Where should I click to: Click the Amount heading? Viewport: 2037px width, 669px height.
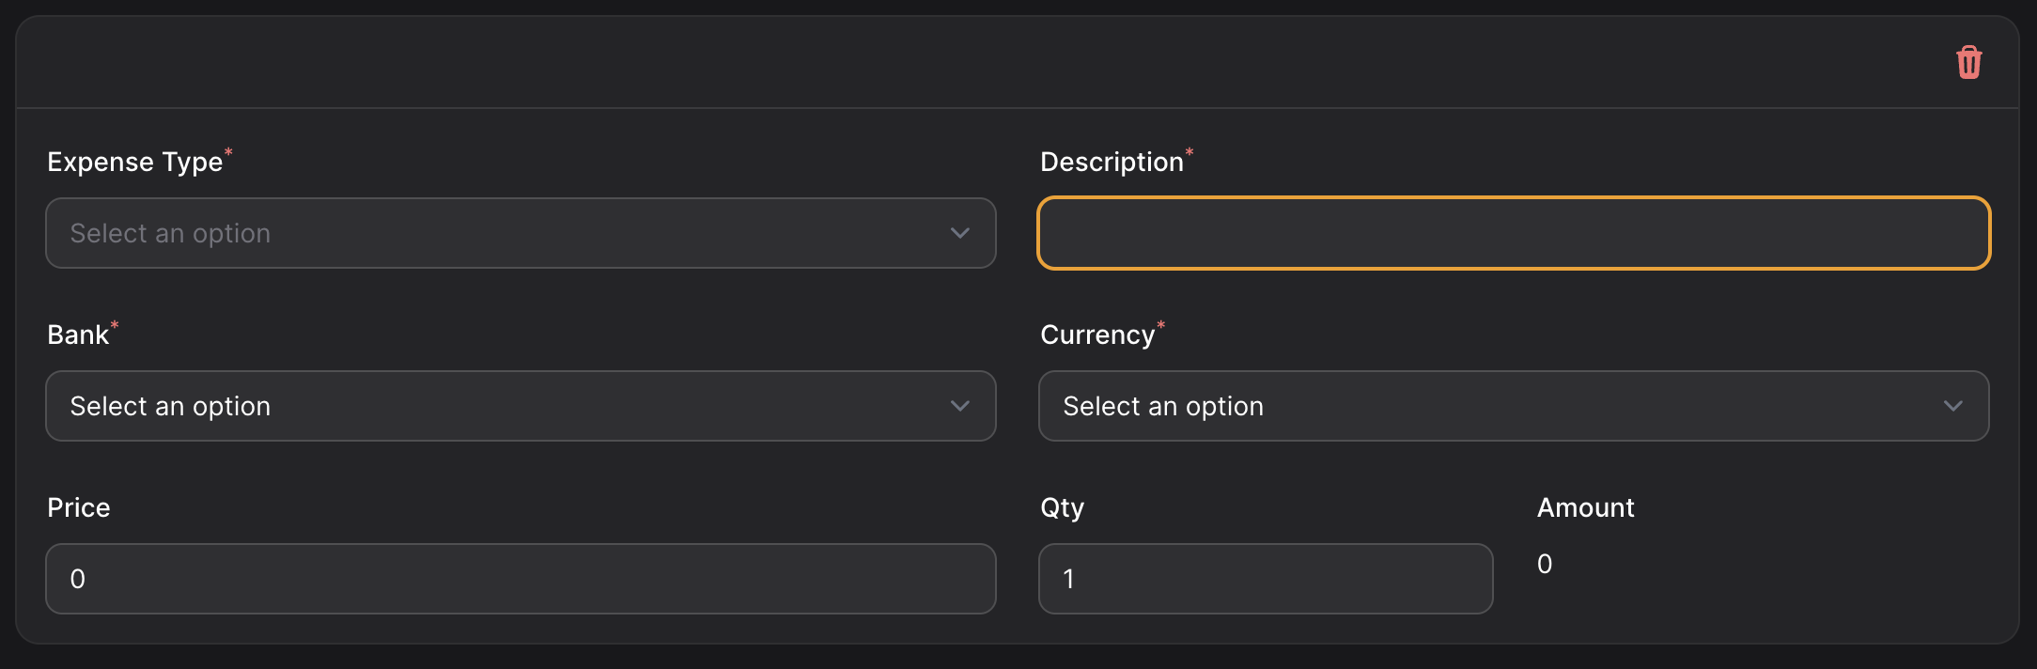[x=1585, y=506]
